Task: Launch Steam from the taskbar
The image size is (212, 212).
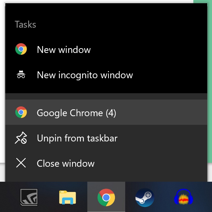Action: [x=145, y=197]
